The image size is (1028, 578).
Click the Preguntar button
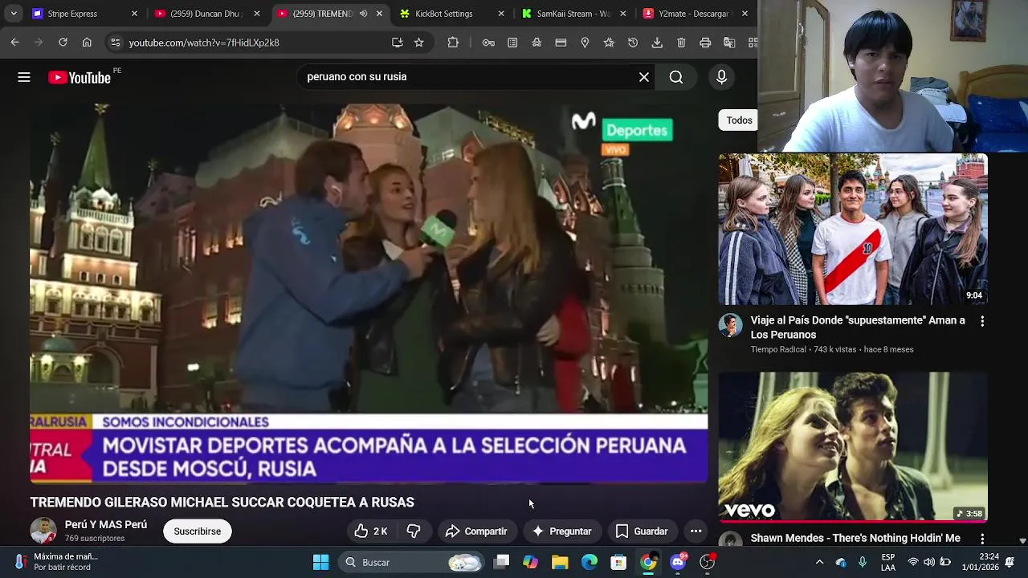(x=561, y=531)
